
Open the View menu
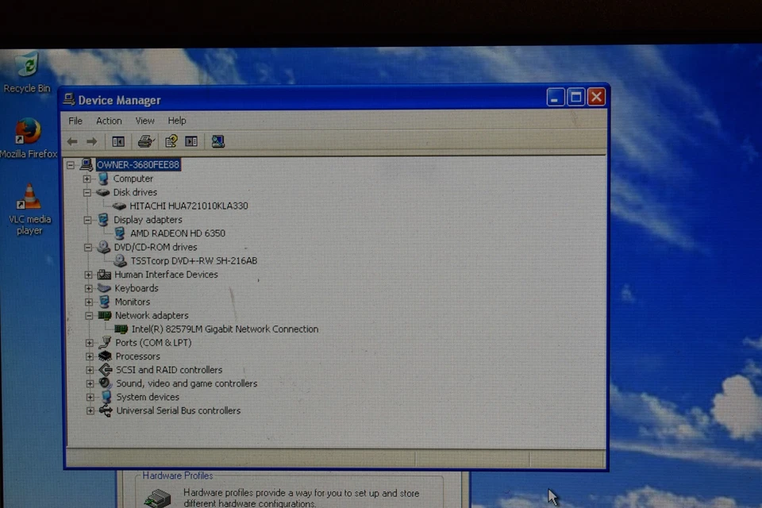(144, 121)
